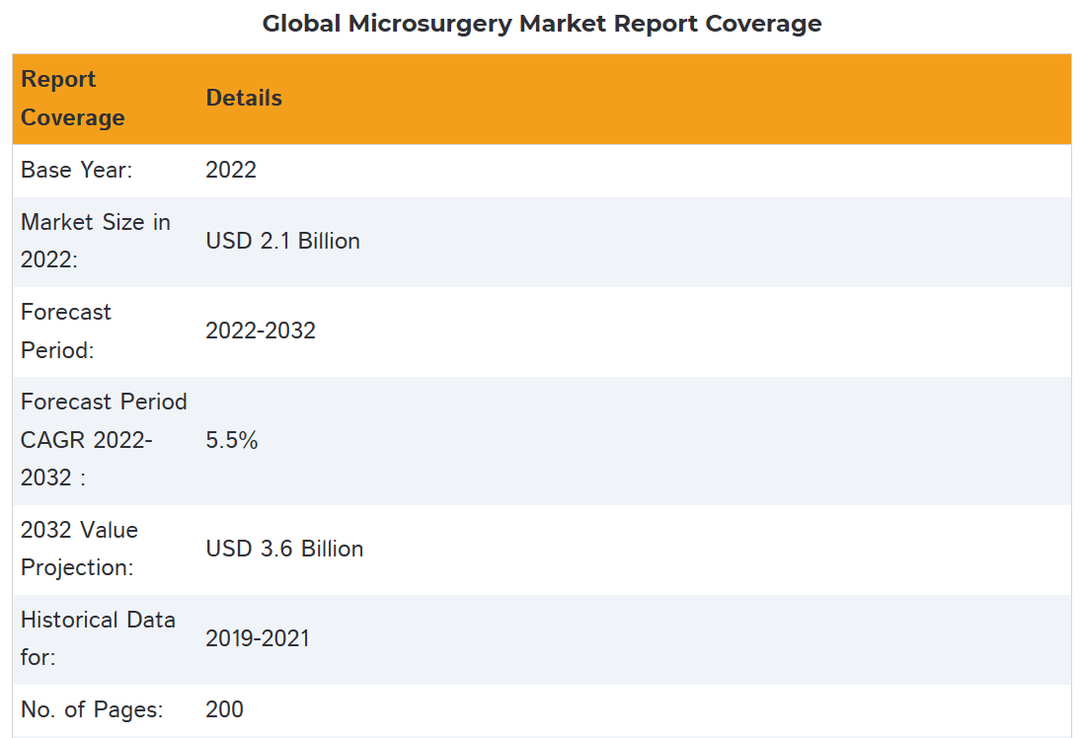
Task: Click the 2022-2032 forecast period value
Action: click(x=261, y=331)
